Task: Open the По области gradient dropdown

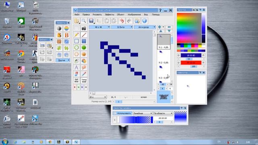Action: (163, 113)
